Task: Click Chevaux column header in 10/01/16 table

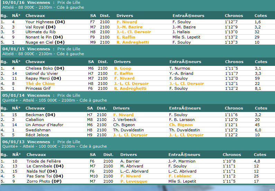Action: click(x=35, y=16)
